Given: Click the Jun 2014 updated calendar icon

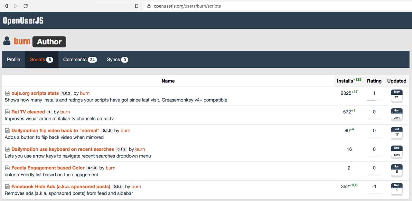Looking at the screenshot, I should [x=397, y=115].
